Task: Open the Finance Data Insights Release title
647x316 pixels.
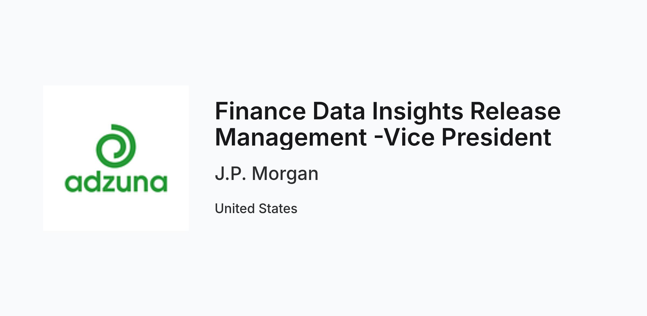Action: tap(388, 112)
